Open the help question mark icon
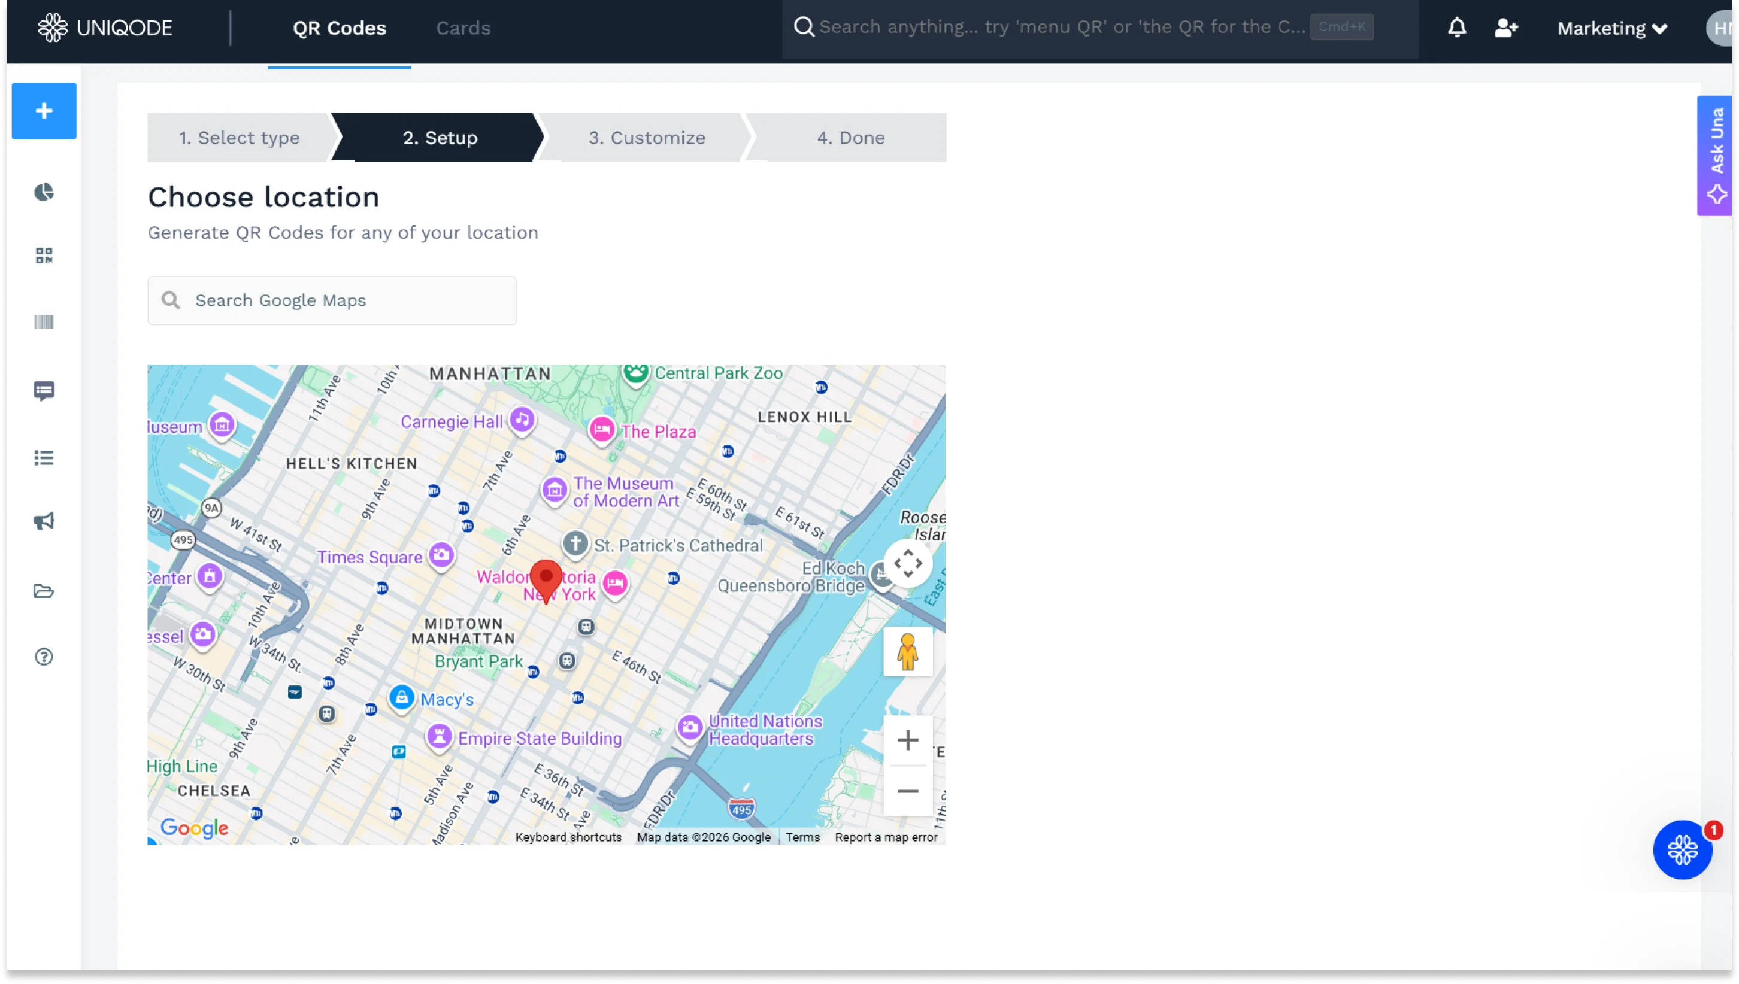This screenshot has width=1739, height=984. 44,657
